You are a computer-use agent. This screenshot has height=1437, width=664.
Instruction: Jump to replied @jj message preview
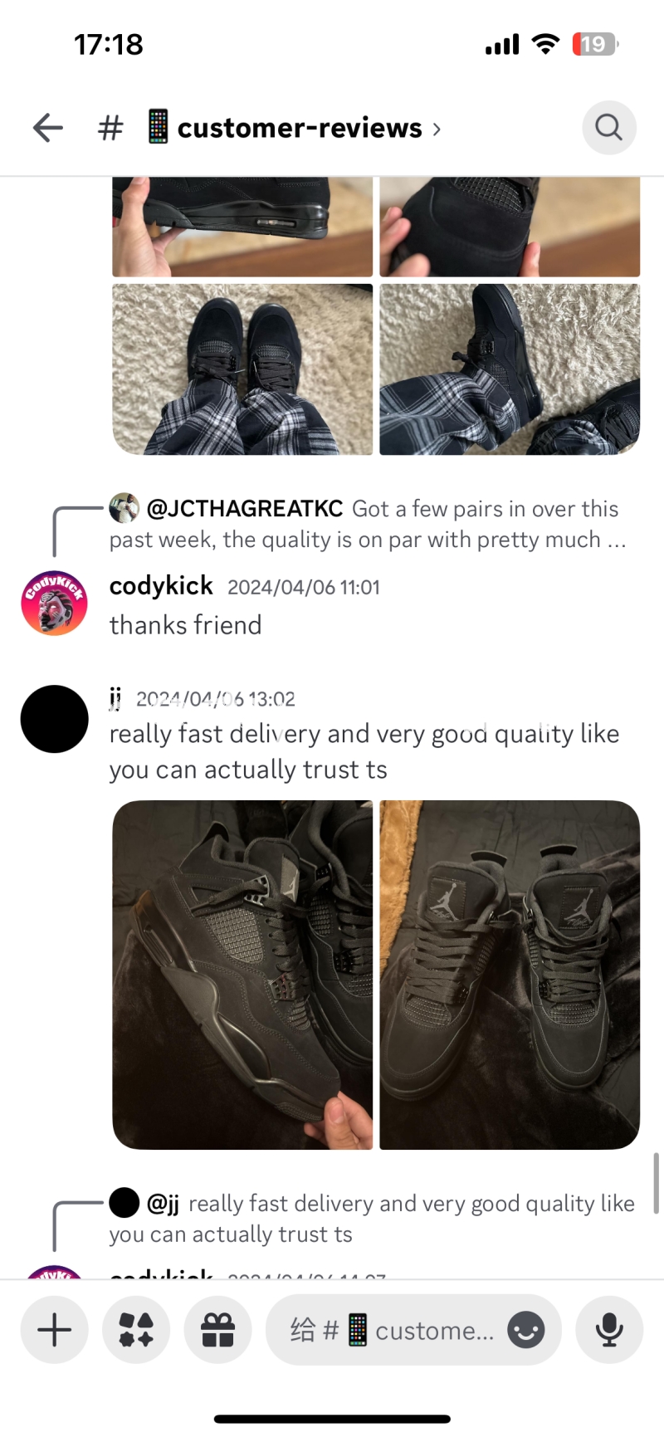click(x=372, y=1218)
